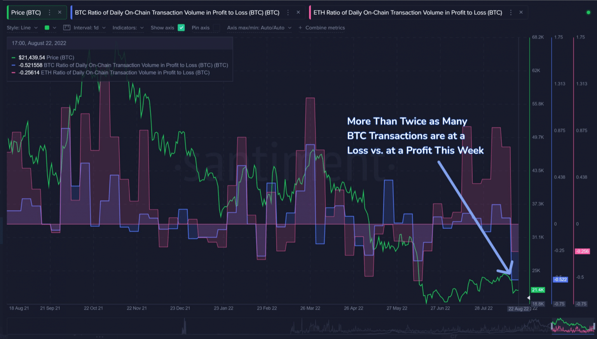597x339 pixels.
Task: Click the 22 Nov 21 date label
Action: pos(137,308)
